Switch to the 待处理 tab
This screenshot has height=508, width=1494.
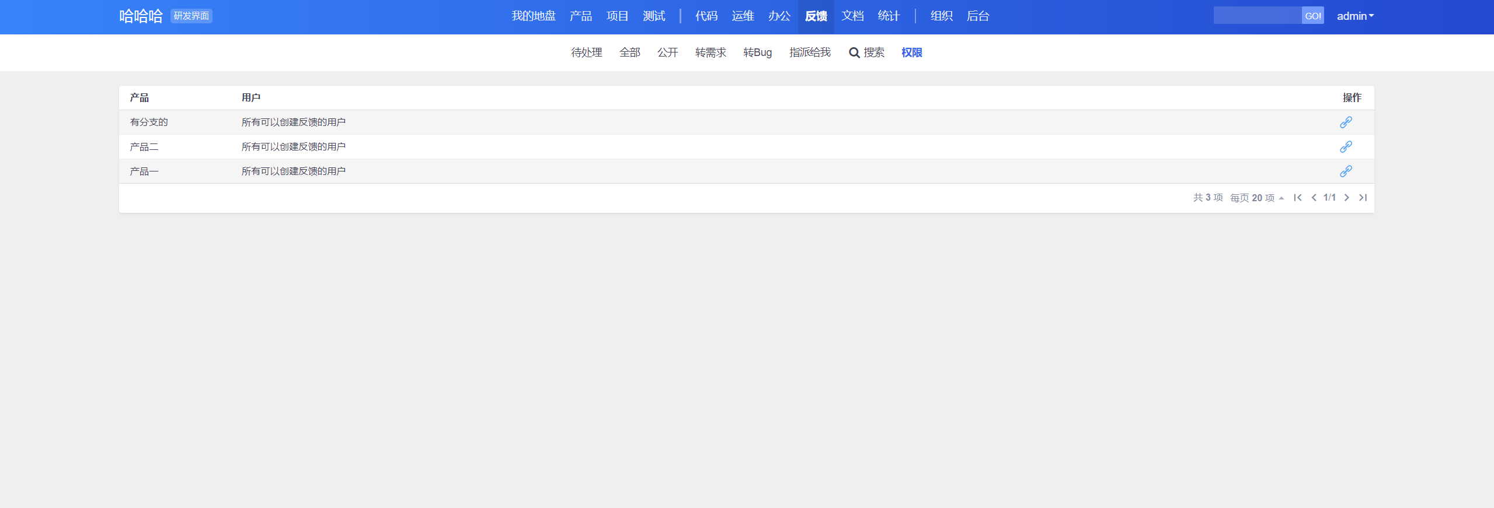click(587, 52)
